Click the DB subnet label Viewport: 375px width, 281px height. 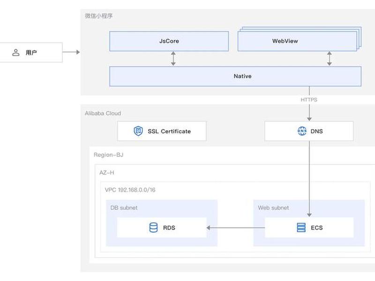tap(124, 208)
